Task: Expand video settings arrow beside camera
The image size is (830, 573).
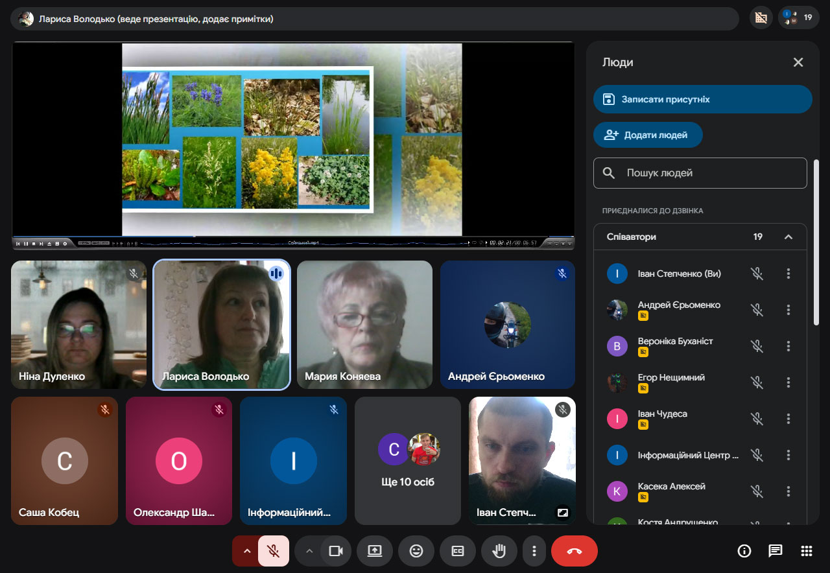Action: [309, 551]
